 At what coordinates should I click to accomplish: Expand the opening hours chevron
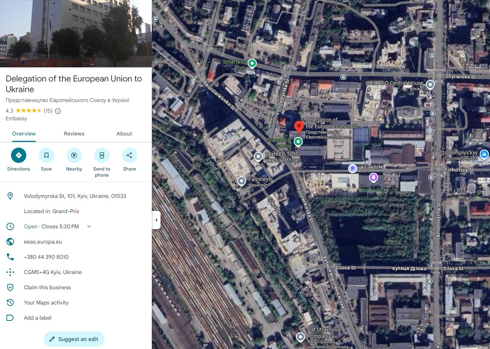click(x=89, y=226)
